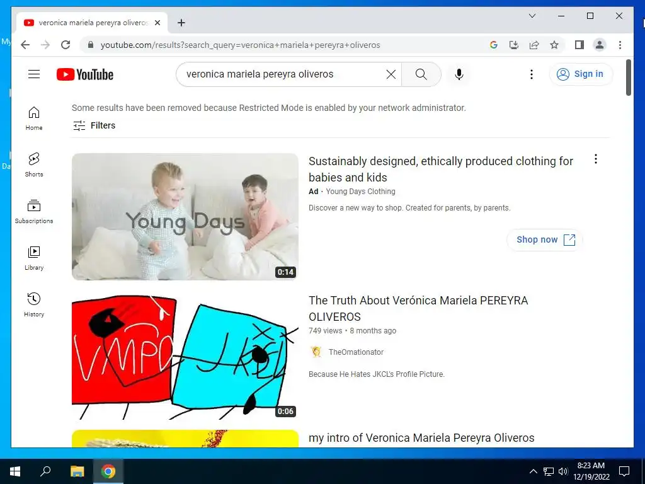Viewport: 645px width, 484px height.
Task: View site info via the lock icon
Action: pos(91,45)
